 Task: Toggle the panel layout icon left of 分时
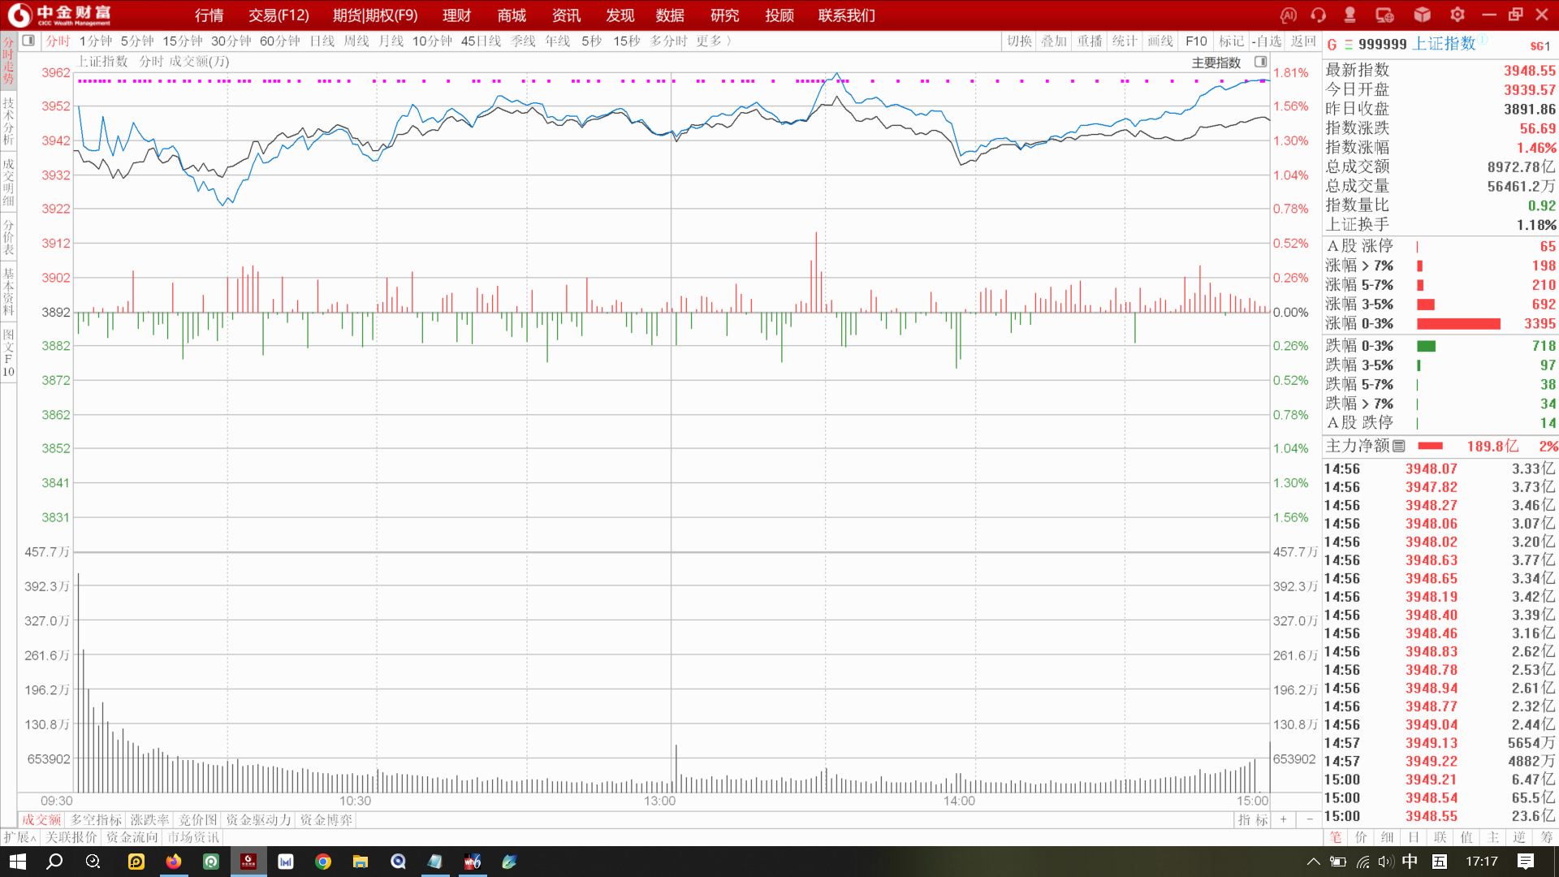tap(28, 41)
